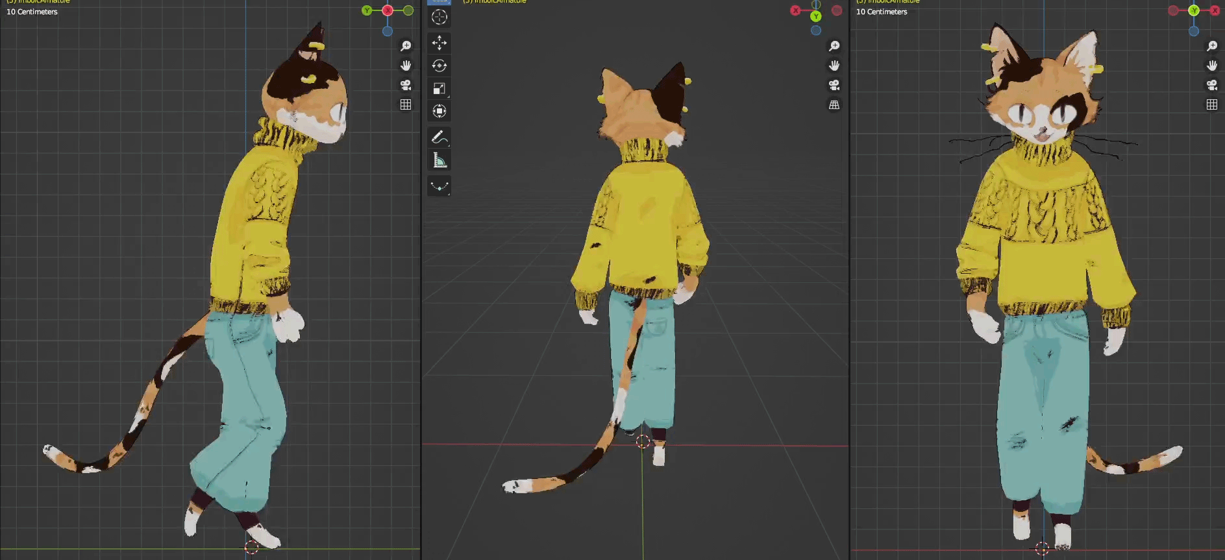Click labeled X axis ball in right viewport gizmo
Screen dimensions: 1225x560
point(1215,10)
